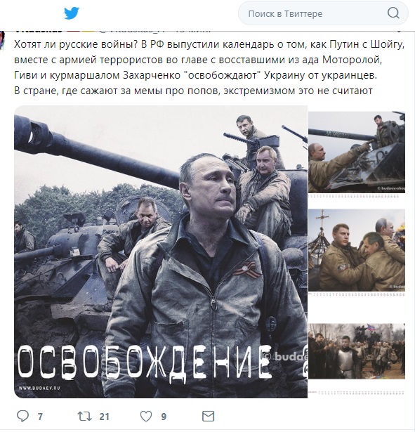Click the reply speech bubble icon
The width and height of the screenshot is (415, 432).
point(23,416)
